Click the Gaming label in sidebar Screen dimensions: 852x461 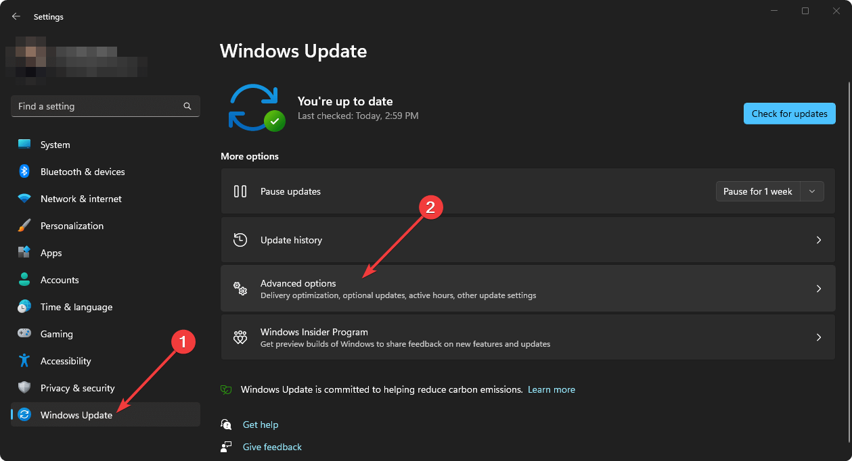point(57,334)
